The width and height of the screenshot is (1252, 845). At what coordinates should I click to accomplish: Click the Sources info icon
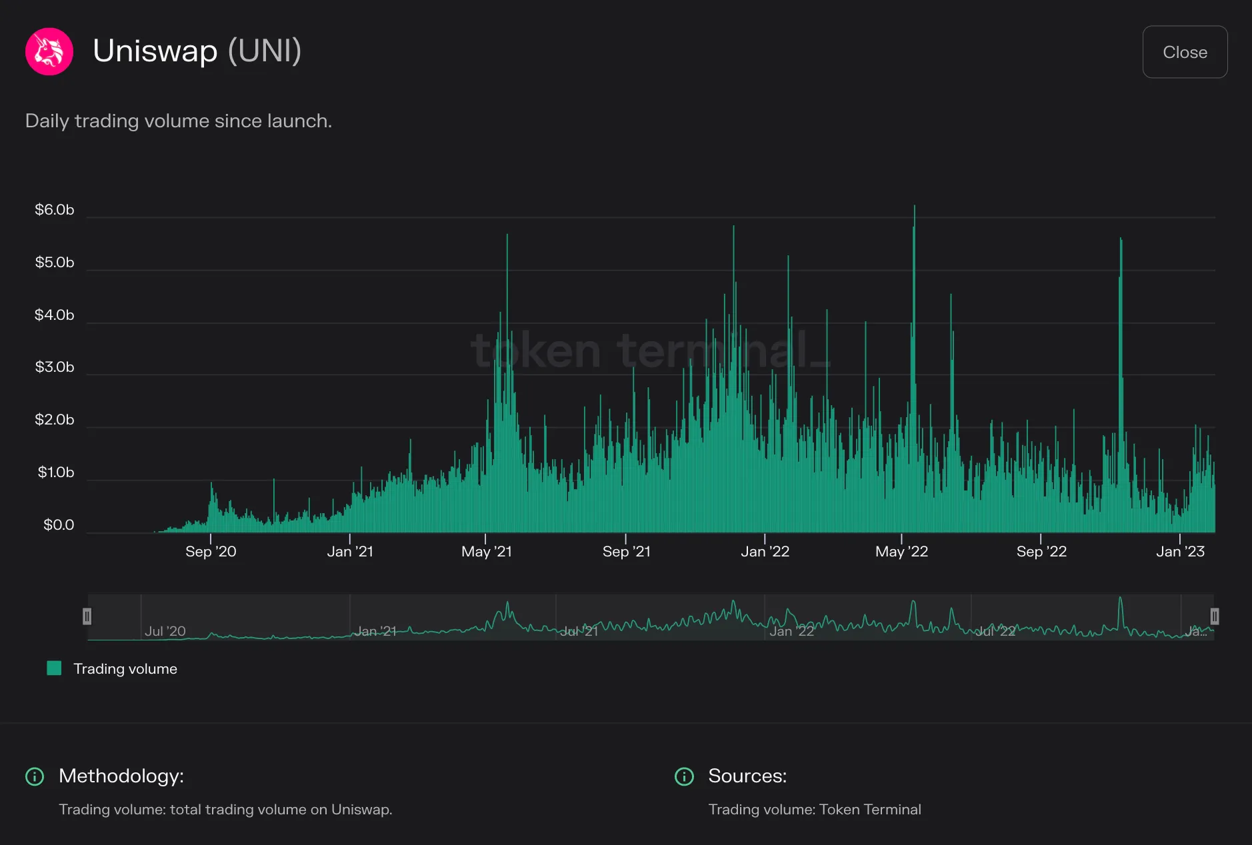684,776
